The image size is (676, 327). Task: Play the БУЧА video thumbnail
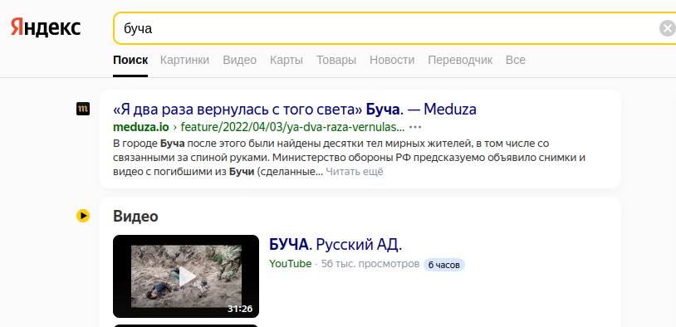186,276
